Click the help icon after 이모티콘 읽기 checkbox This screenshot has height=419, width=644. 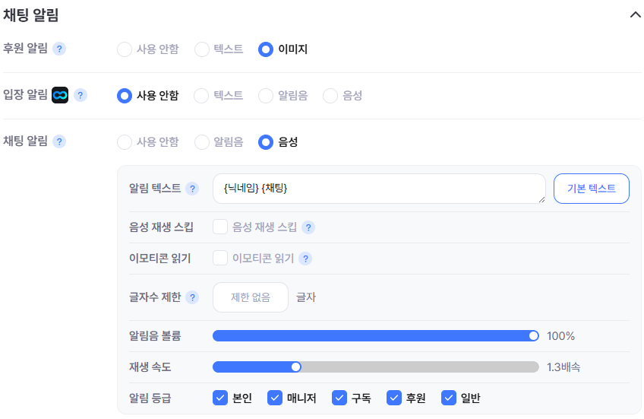[305, 259]
